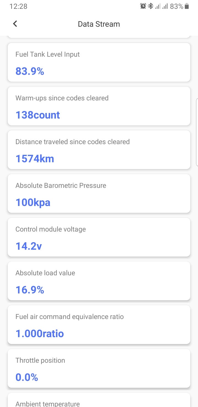198x407 pixels.
Task: Tap the Data Stream page title
Action: pyautogui.click(x=99, y=24)
